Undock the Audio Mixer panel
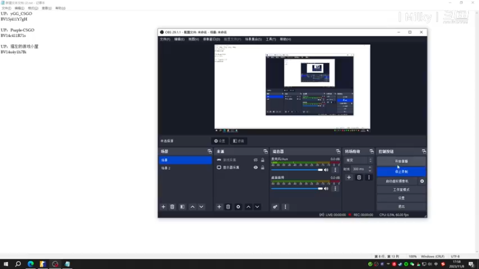The height and width of the screenshot is (269, 479). tap(338, 151)
